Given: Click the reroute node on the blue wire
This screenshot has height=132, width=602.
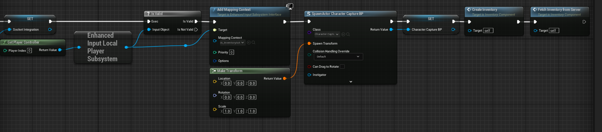Looking at the screenshot, I should point(185,45).
